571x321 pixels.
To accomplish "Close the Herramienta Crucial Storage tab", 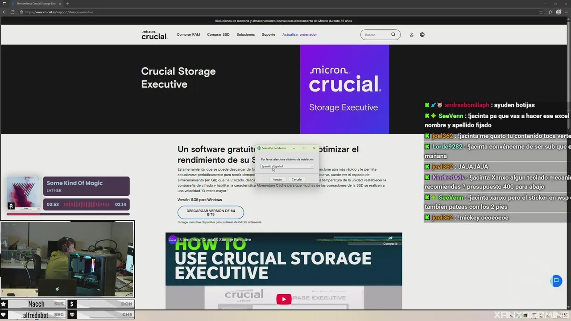I will 60,4.
